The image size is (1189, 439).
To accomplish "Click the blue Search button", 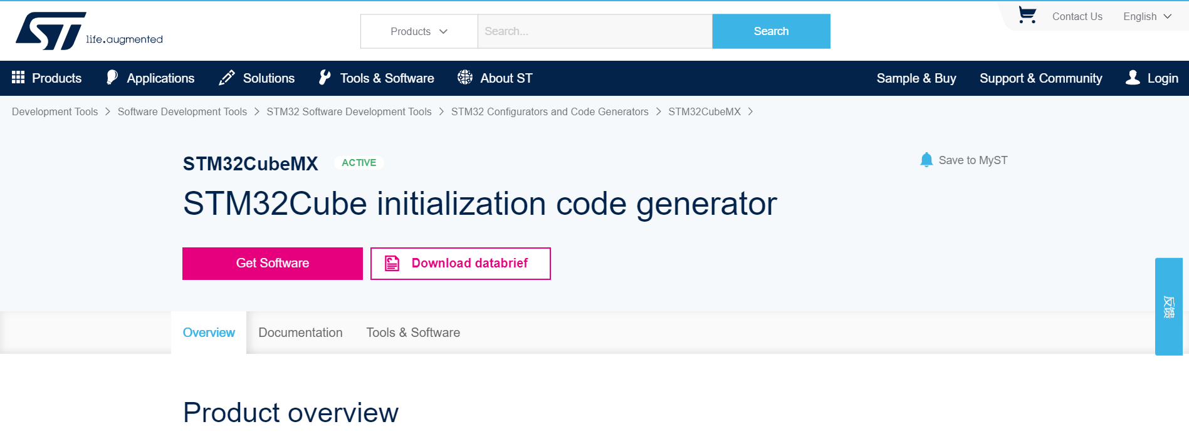I will 771,31.
